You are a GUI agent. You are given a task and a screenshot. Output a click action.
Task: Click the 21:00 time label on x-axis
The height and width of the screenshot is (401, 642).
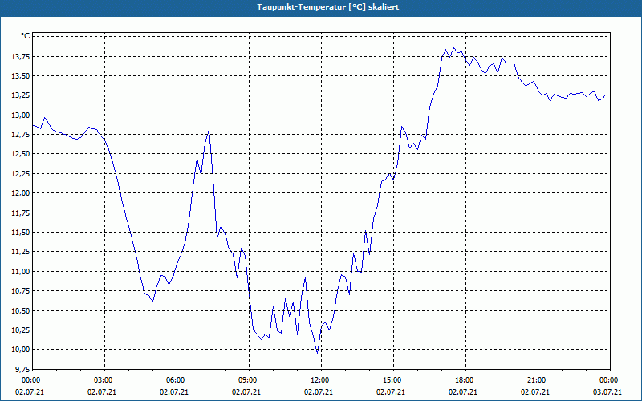click(538, 380)
